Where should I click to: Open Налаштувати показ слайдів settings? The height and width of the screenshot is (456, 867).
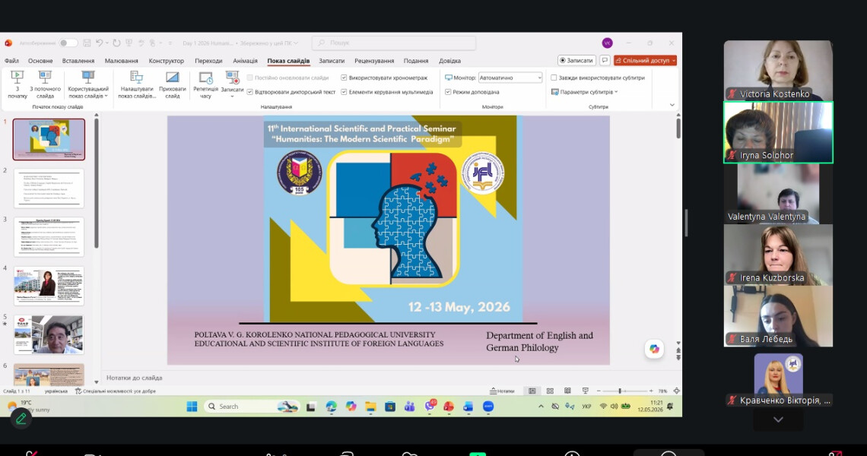[136, 84]
